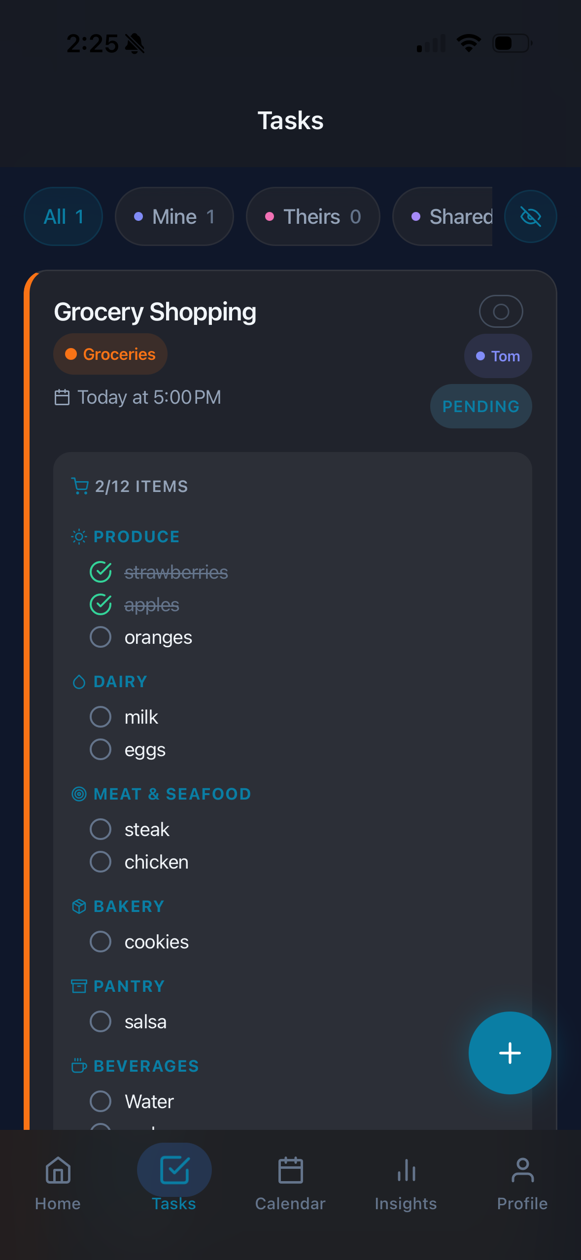
Task: Mark eggs as purchased
Action: click(101, 749)
